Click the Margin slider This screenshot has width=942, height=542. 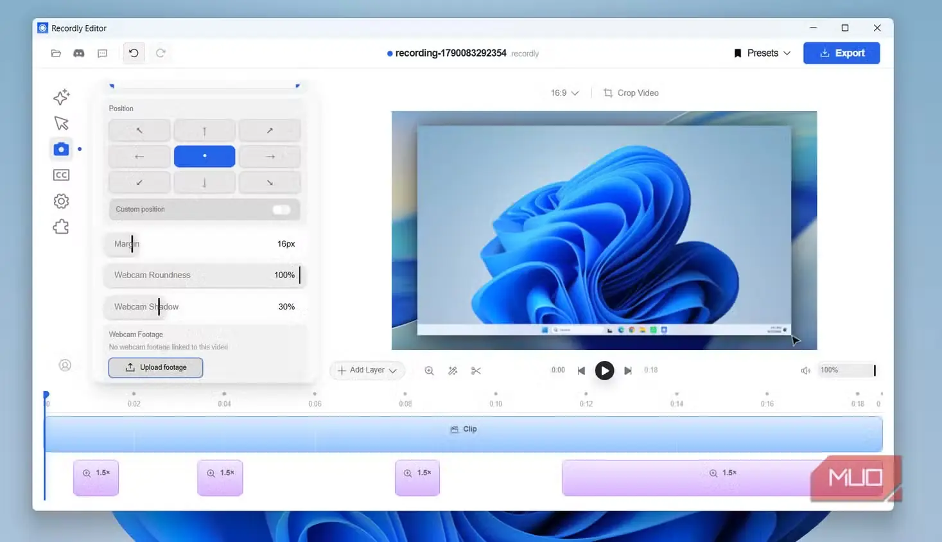[204, 244]
